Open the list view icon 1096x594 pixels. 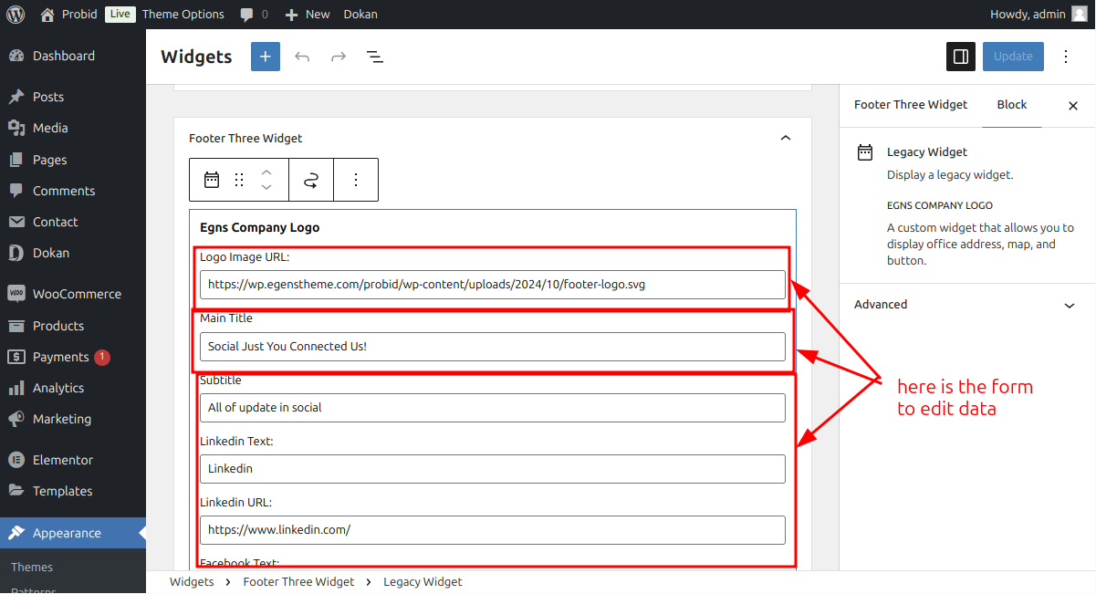[374, 57]
